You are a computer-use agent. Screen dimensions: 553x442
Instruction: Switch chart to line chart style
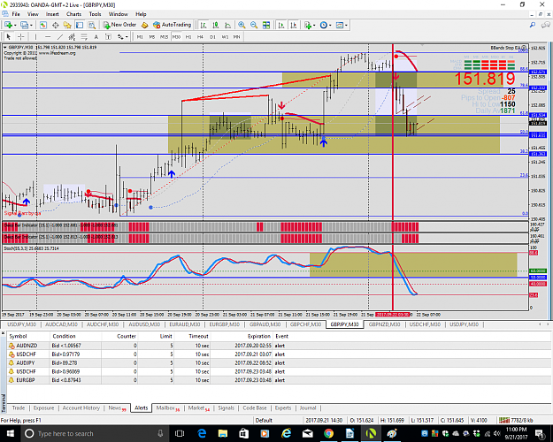coord(227,25)
